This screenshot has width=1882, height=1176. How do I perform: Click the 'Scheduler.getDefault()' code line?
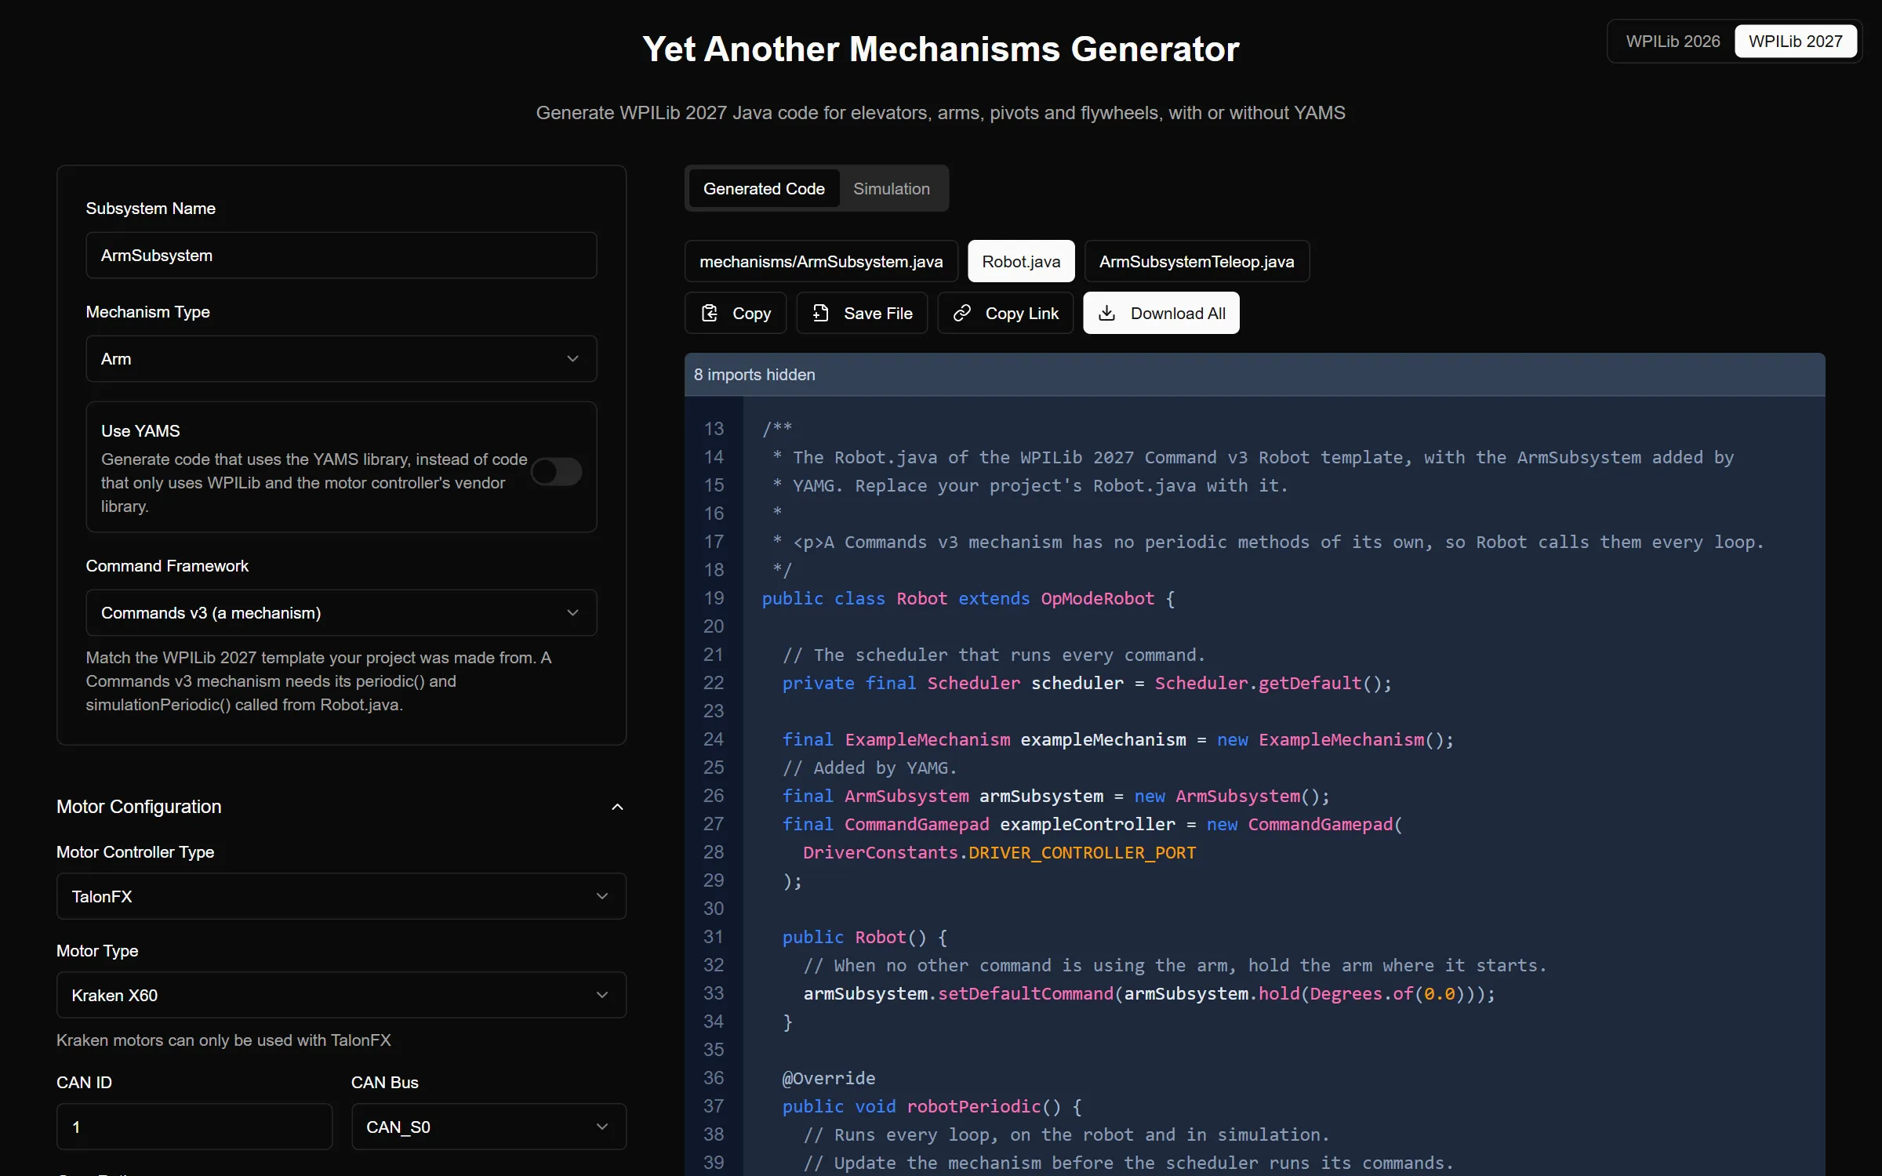coord(1087,683)
